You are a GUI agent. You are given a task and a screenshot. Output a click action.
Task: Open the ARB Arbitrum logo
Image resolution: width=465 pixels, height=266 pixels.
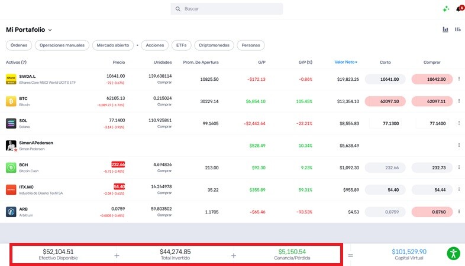(11, 212)
